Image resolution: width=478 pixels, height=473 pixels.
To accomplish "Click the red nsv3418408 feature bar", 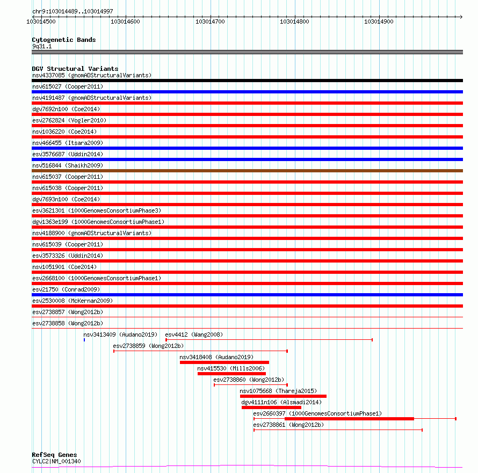I will tap(224, 362).
